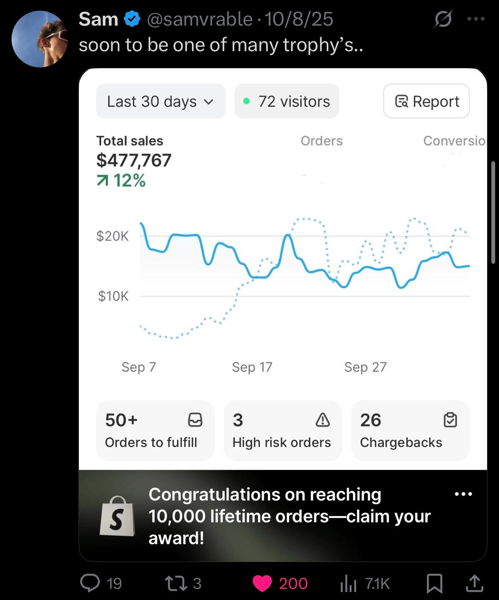This screenshot has width=499, height=600.
Task: Open the 50+ Orders to fulfill card
Action: tap(155, 431)
